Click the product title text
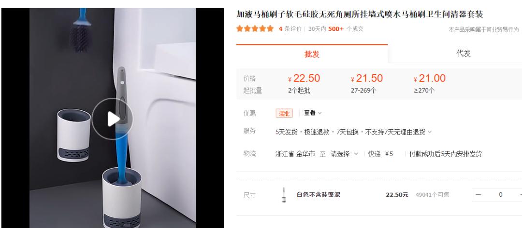The image size is (522, 228). point(360,14)
